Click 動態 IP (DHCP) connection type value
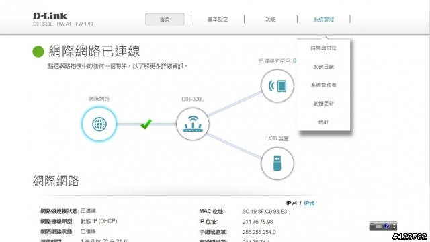This screenshot has width=430, height=242. 99,221
